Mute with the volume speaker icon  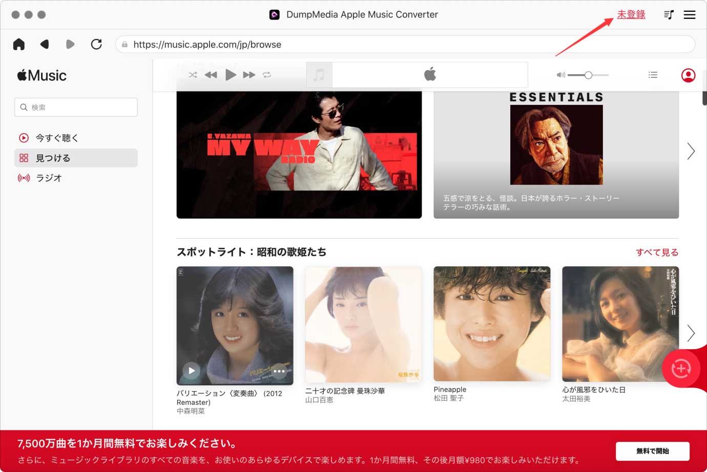click(x=561, y=75)
